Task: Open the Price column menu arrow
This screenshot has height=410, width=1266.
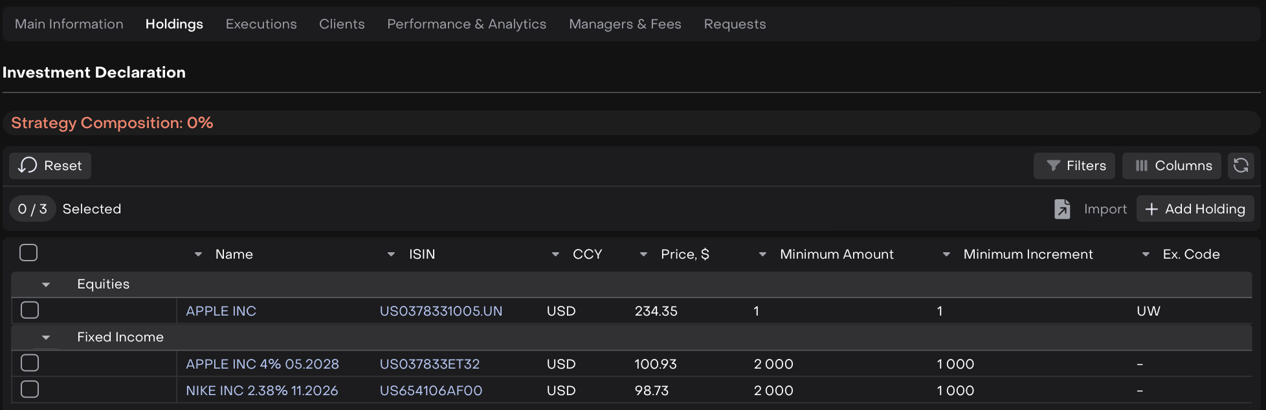Action: [643, 255]
